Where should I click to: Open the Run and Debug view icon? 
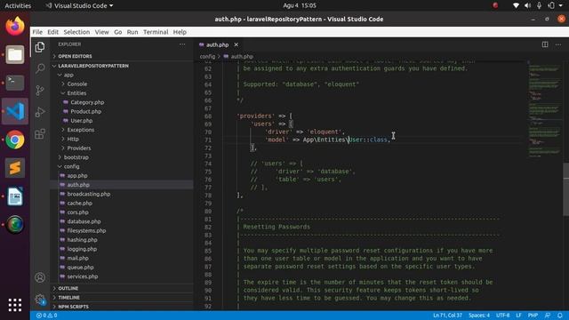(x=40, y=112)
